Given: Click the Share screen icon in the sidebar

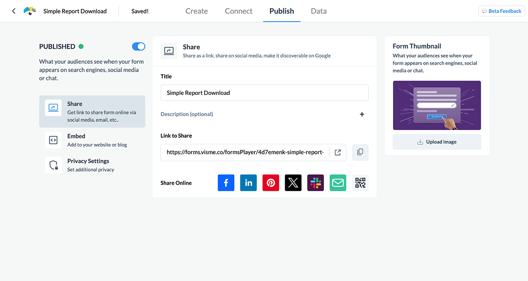Looking at the screenshot, I should [x=53, y=108].
